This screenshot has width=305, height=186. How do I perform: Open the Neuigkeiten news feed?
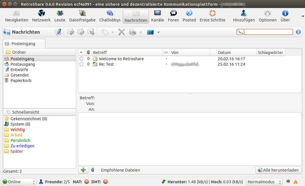point(17,16)
